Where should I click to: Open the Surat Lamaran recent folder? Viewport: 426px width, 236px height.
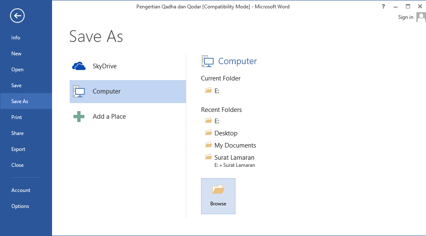point(234,158)
